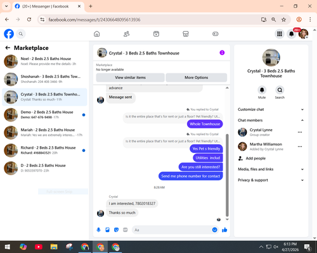This screenshot has width=317, height=253.
Task: Jump down using chat scrollbar down arrow
Action: [x=227, y=219]
